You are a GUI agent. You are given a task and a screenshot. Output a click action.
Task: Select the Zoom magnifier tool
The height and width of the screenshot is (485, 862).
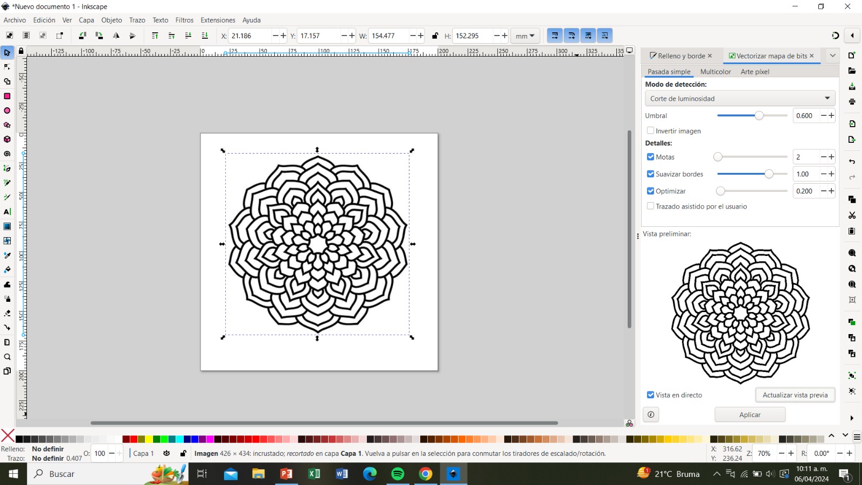[7, 357]
